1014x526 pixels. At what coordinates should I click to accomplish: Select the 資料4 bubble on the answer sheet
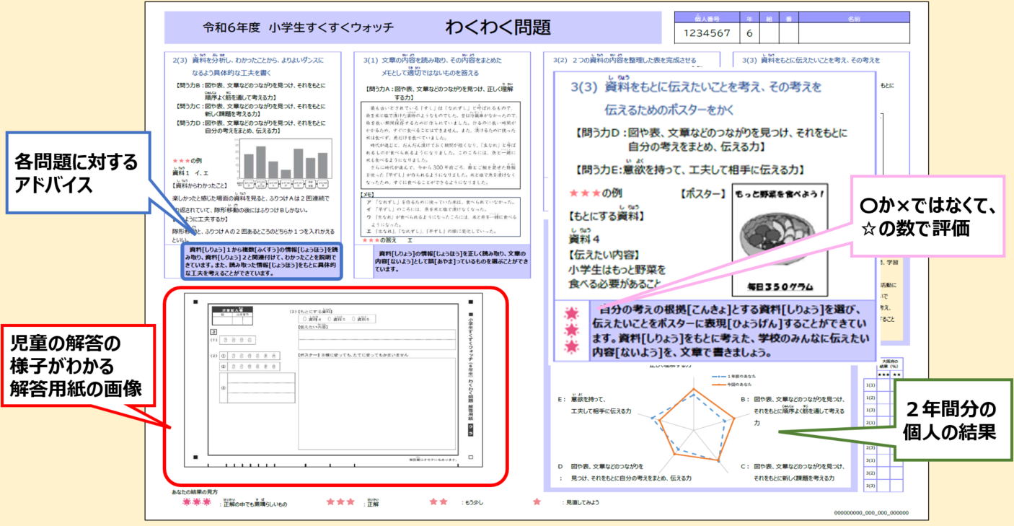click(x=304, y=319)
